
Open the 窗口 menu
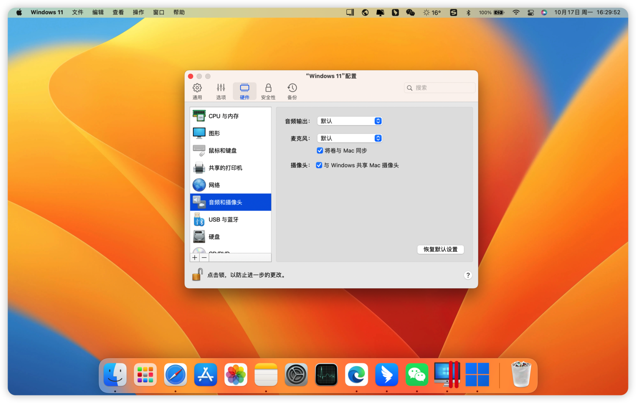pyautogui.click(x=159, y=12)
